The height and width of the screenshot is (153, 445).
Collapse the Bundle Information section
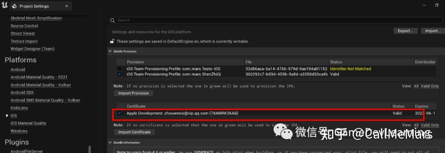pos(110,143)
